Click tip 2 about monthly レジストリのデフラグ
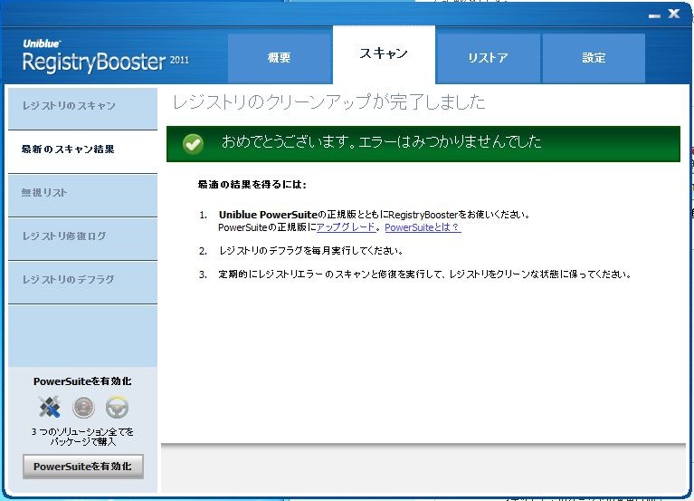Screen dimensions: 694x501 click(x=310, y=251)
